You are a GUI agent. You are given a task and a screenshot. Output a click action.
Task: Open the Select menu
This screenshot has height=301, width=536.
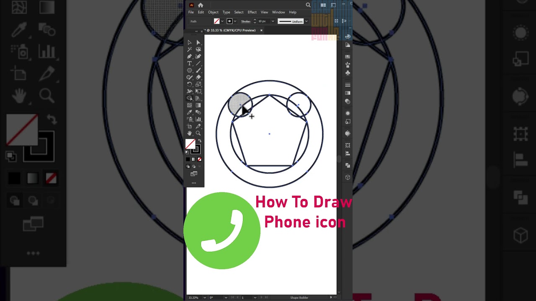[x=239, y=12]
